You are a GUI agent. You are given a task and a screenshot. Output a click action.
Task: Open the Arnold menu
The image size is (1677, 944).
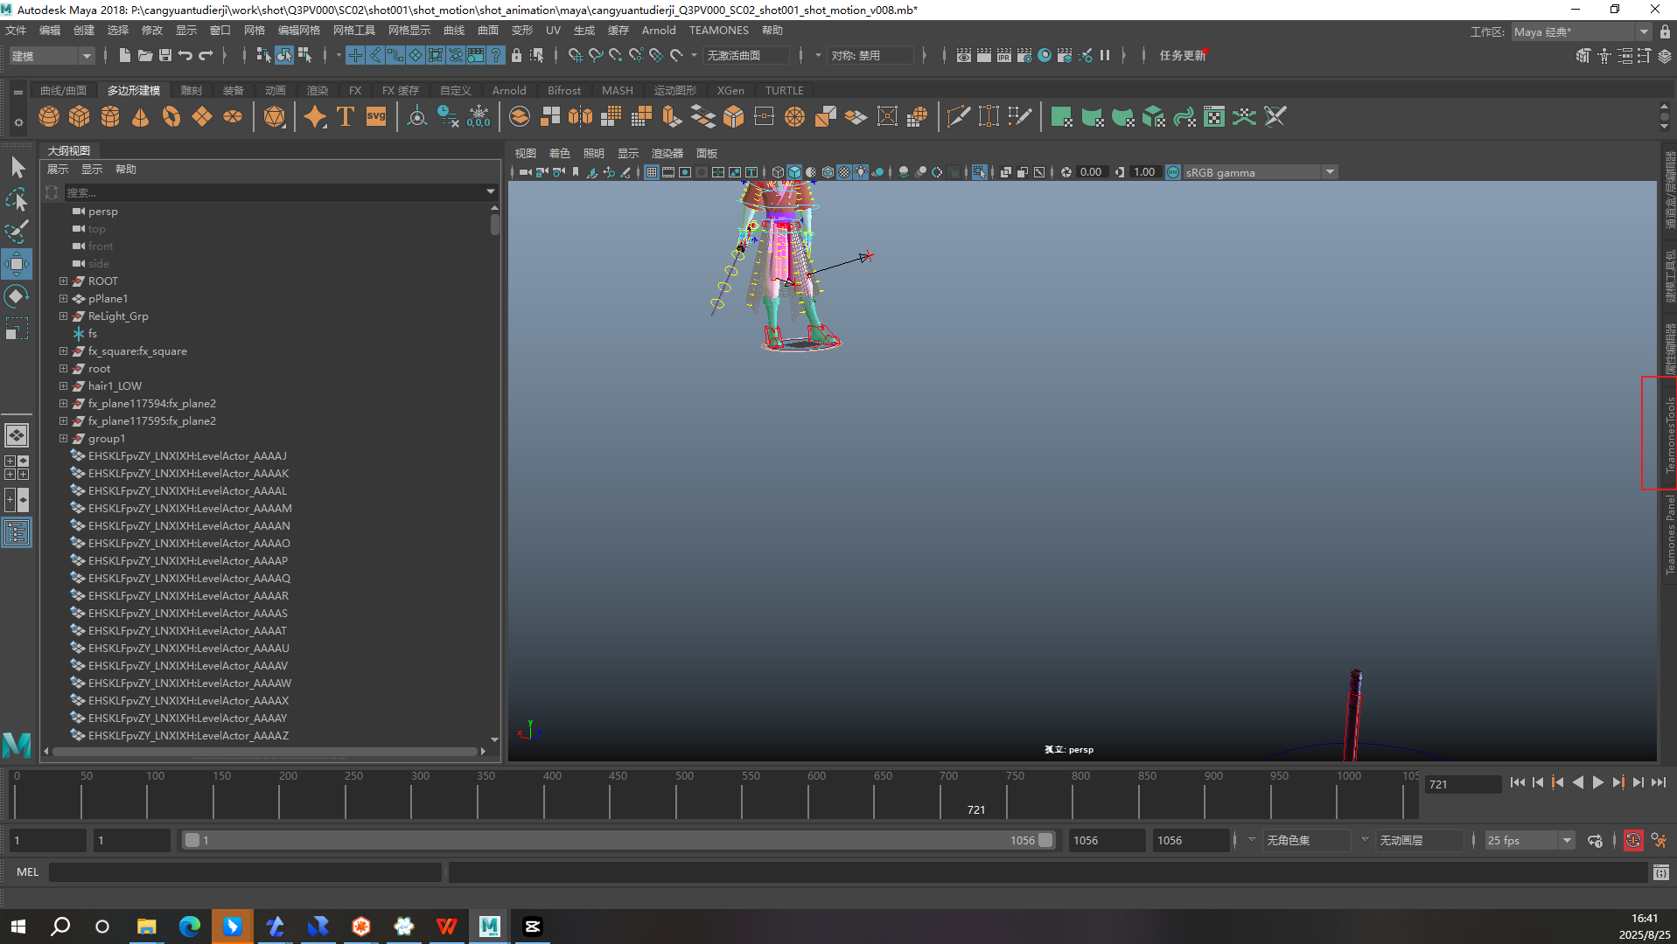658,31
